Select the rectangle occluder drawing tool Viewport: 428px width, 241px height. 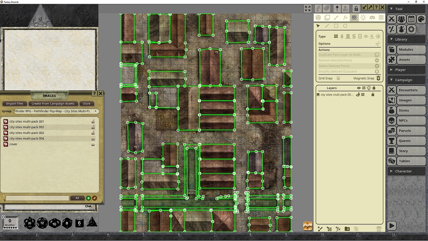336,26
